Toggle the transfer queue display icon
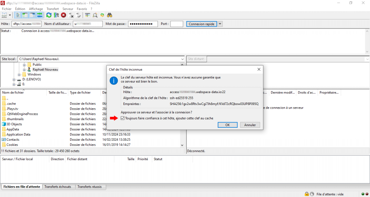Screen dimensions: 370x197 pyautogui.click(x=39, y=15)
